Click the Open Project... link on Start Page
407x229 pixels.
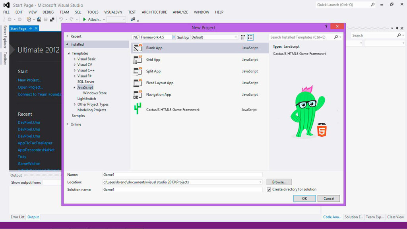coord(30,87)
